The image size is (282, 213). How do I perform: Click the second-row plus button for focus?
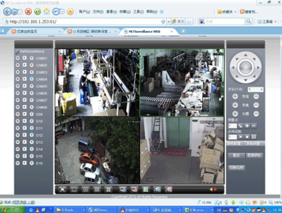pos(235,105)
